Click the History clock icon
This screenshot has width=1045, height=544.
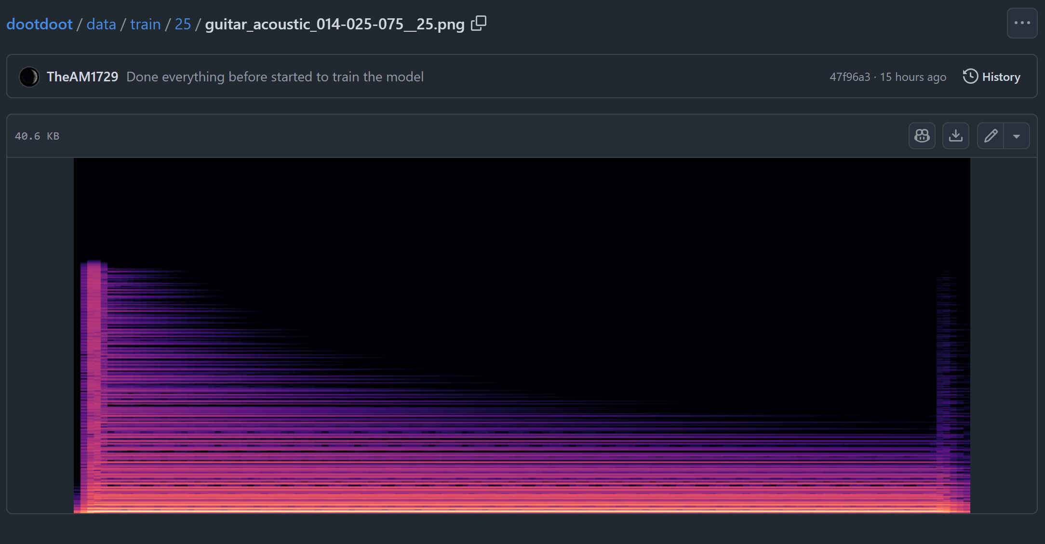coord(970,77)
